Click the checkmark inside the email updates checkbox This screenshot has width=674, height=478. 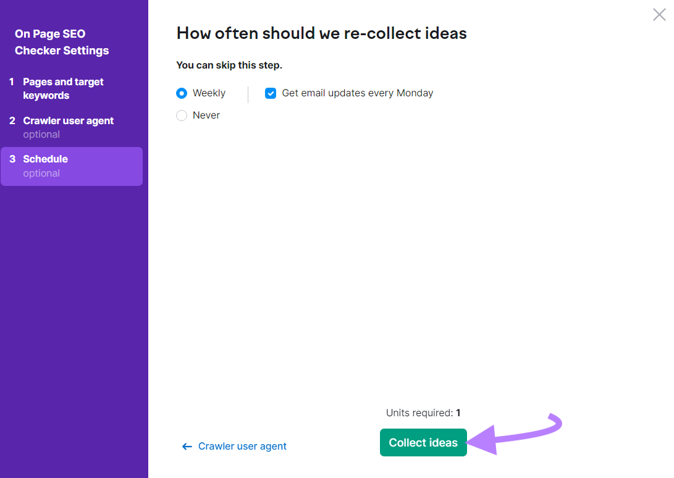click(271, 93)
